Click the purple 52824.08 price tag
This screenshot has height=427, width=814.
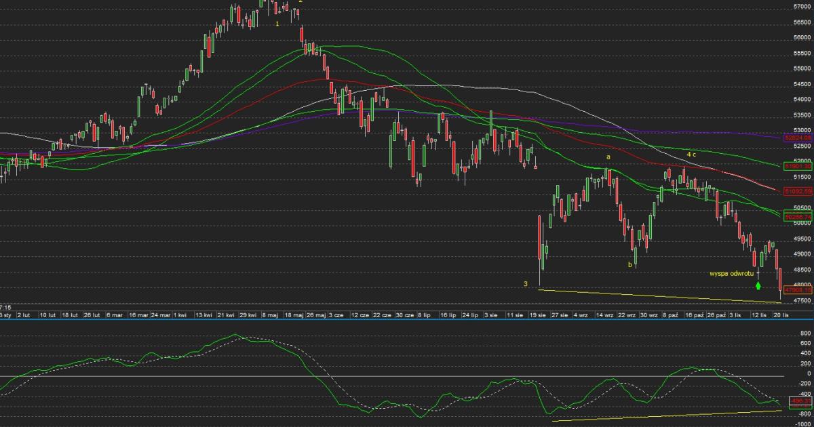pos(798,138)
